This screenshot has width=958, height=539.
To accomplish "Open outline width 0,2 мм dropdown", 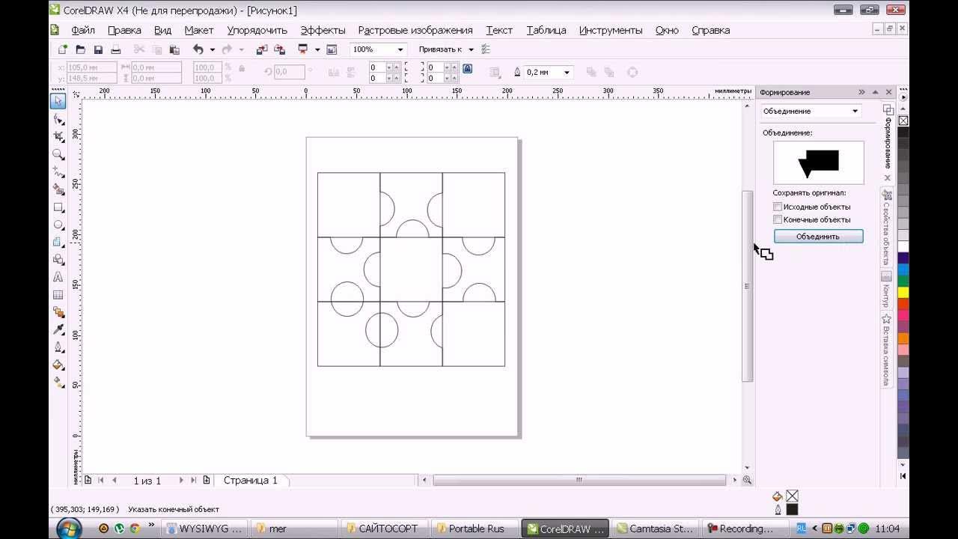I will (x=567, y=73).
